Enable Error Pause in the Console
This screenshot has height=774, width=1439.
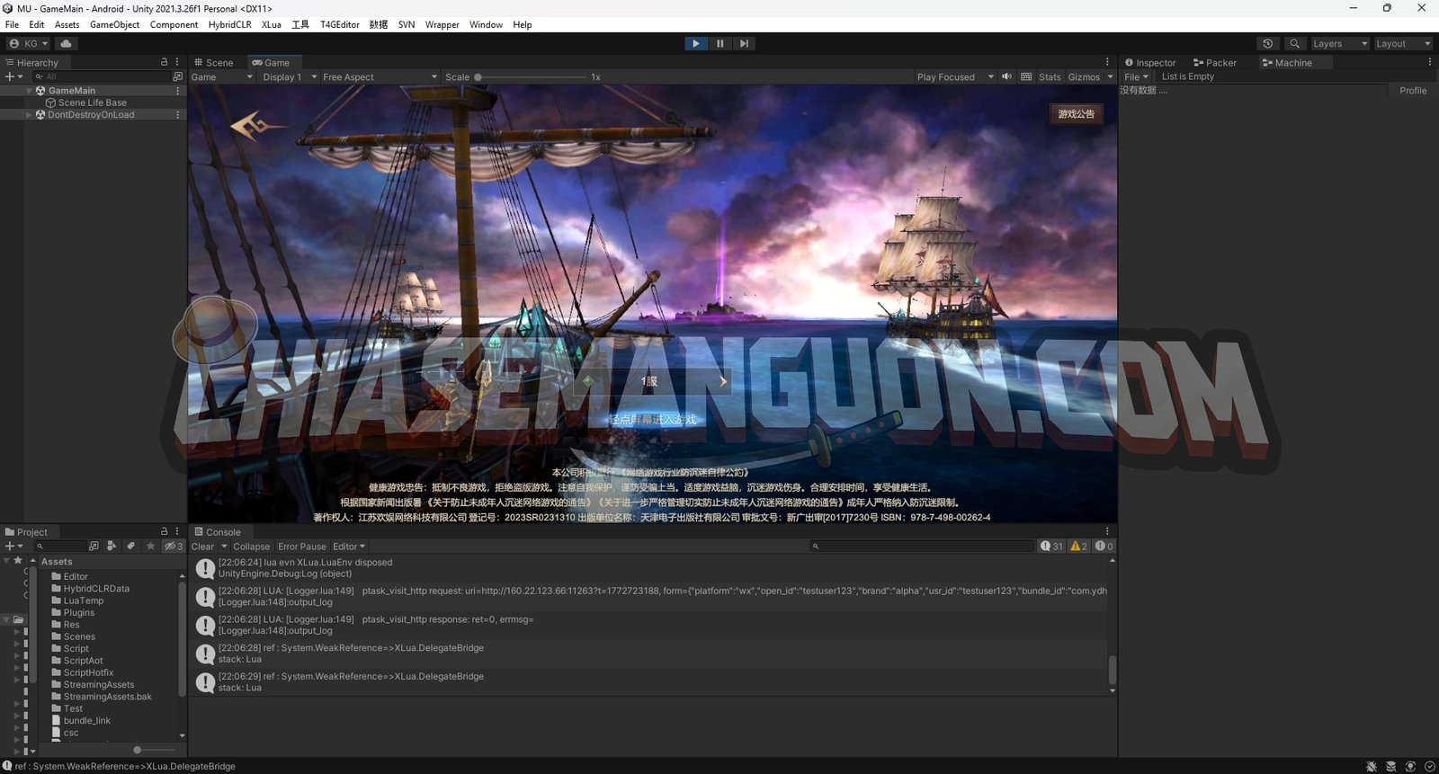(301, 547)
